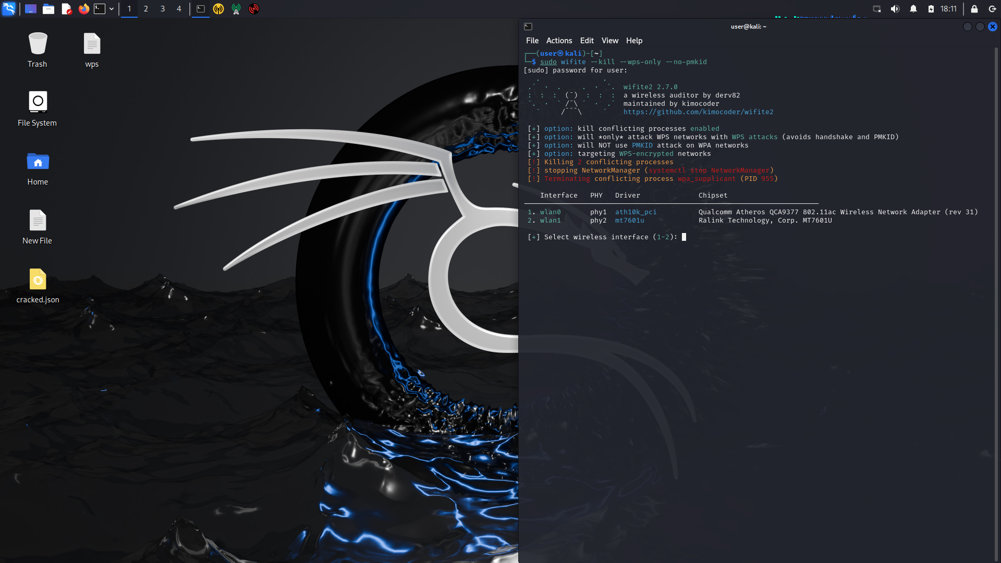Open the View menu in terminal

pyautogui.click(x=609, y=41)
